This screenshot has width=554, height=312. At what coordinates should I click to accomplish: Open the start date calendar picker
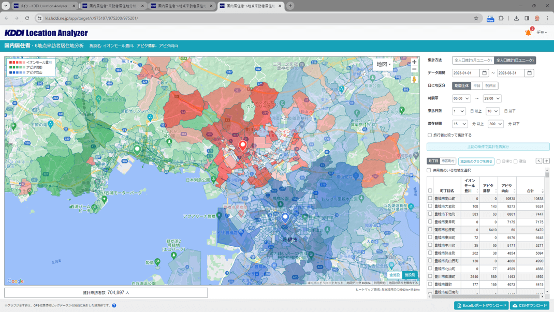tap(485, 73)
